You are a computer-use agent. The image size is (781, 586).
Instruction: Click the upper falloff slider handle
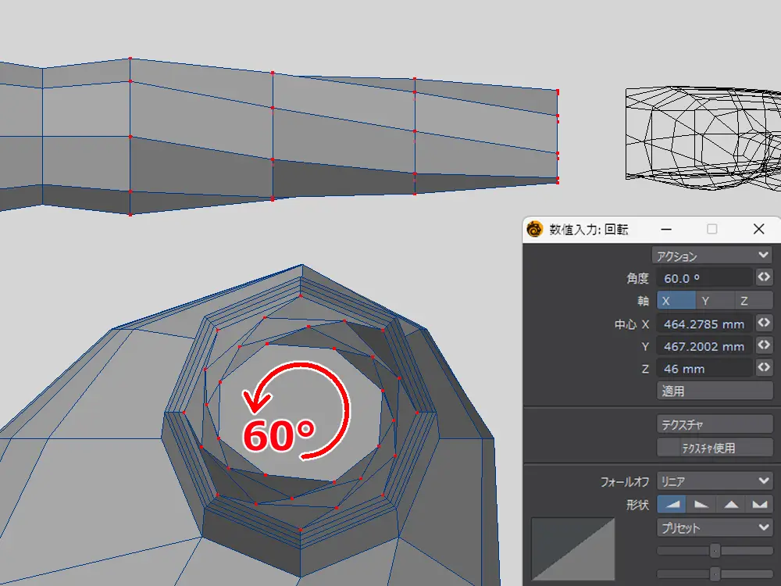pos(715,551)
